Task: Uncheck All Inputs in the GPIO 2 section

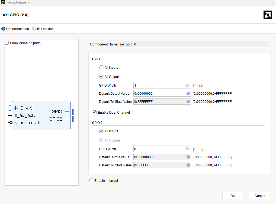Action: [101, 131]
